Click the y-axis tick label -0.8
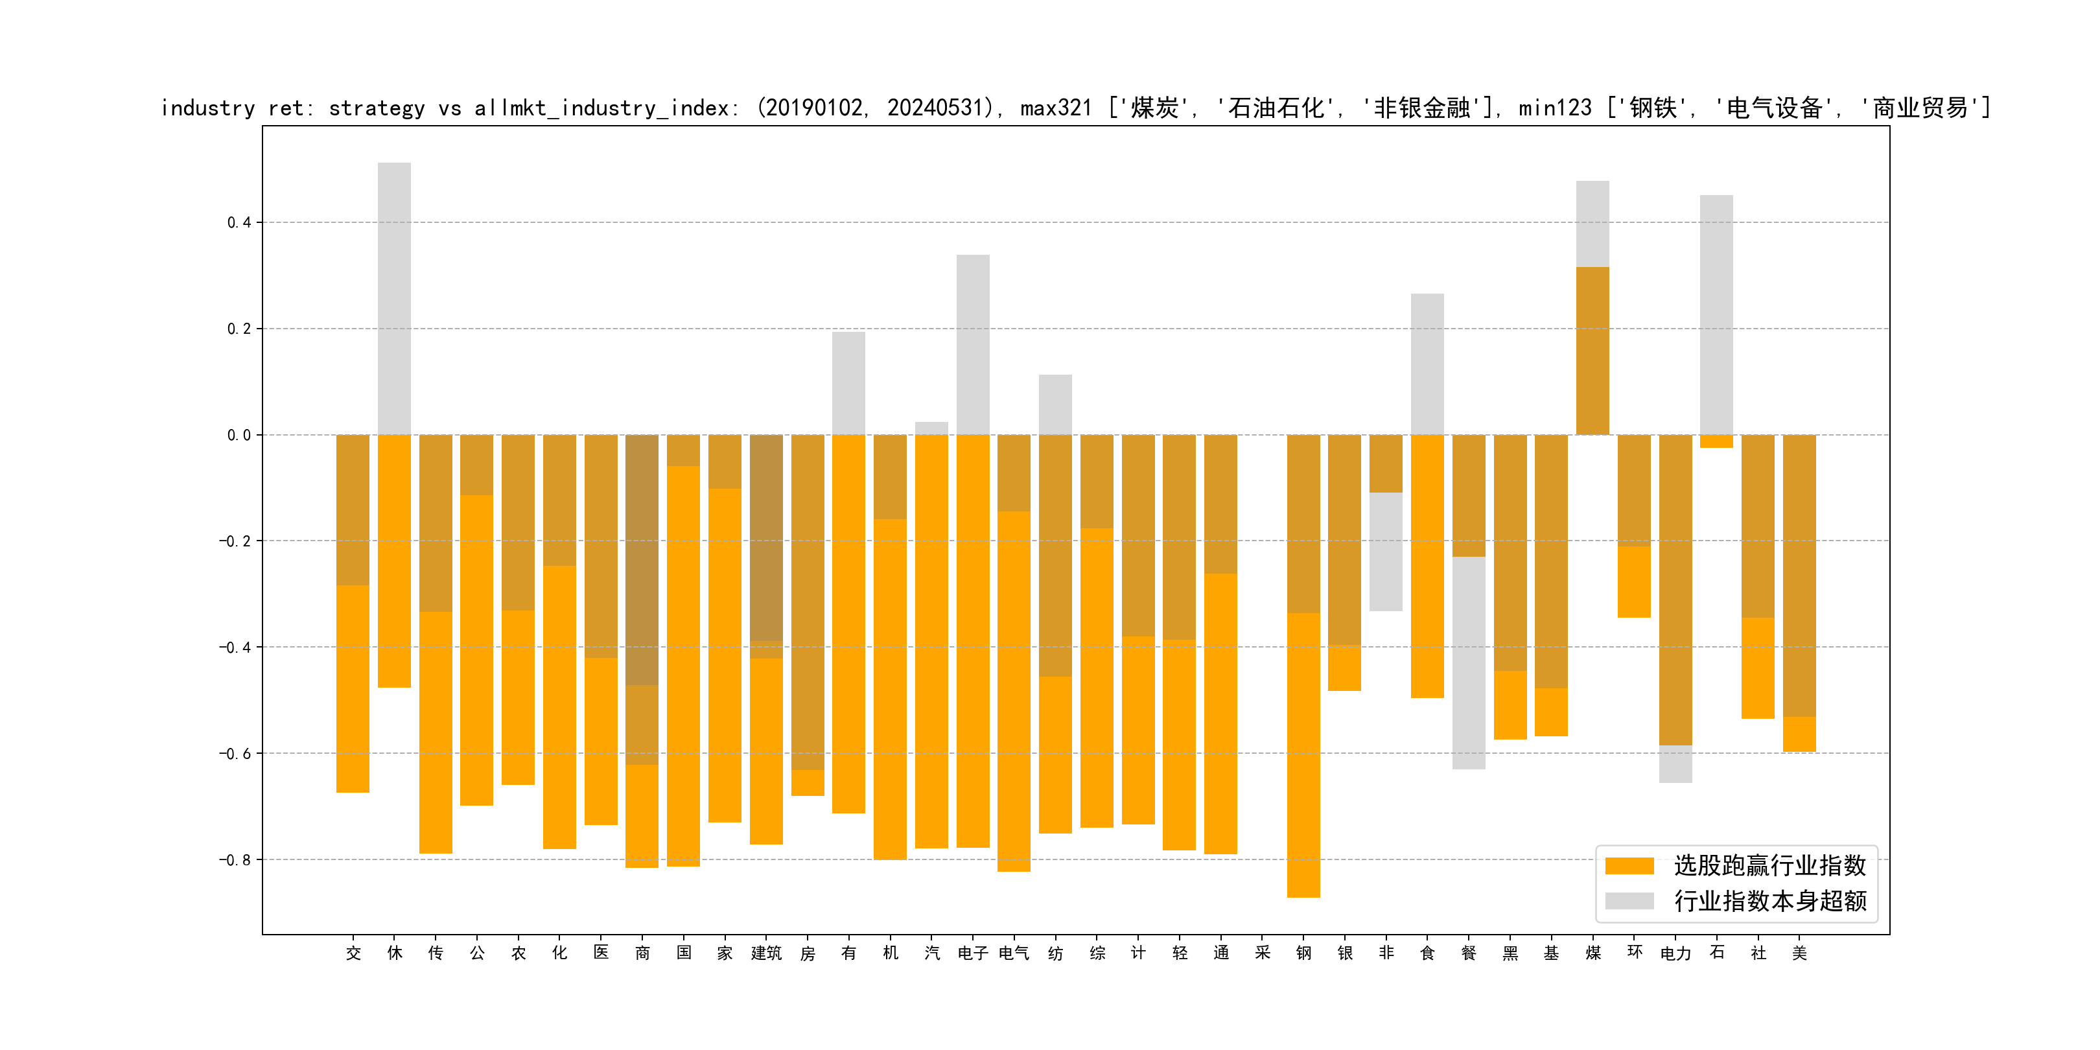 (x=235, y=860)
